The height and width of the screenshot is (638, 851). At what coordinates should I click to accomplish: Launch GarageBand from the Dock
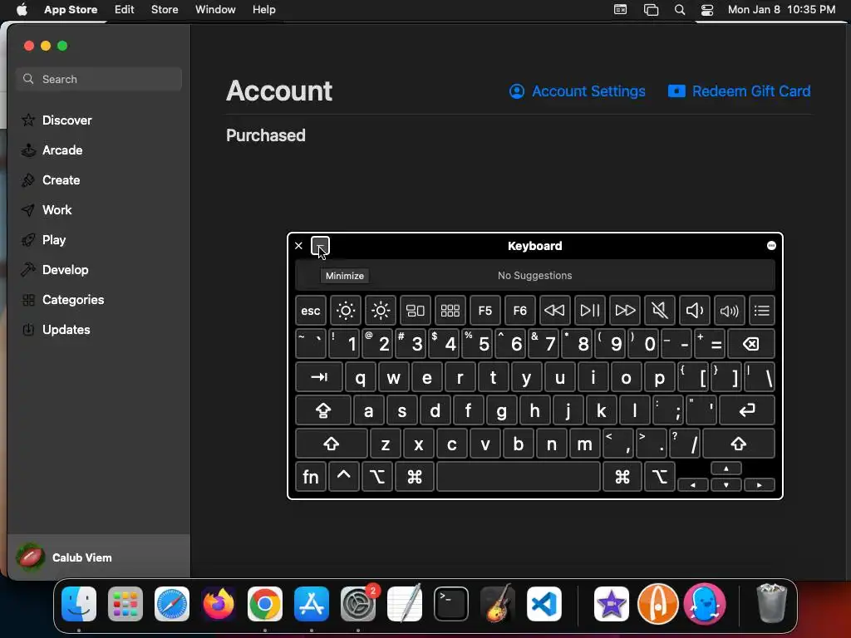[x=498, y=603]
